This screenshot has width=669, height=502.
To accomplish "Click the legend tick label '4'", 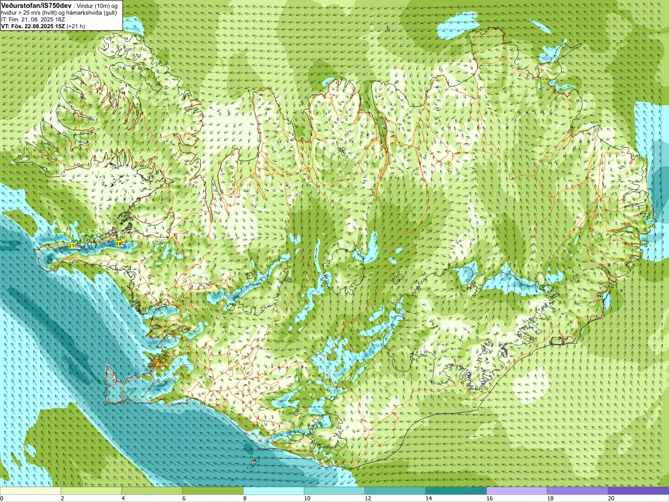I will pos(123,498).
